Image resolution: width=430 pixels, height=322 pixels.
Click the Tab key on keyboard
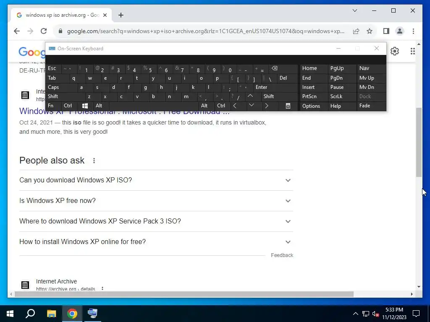coord(58,78)
